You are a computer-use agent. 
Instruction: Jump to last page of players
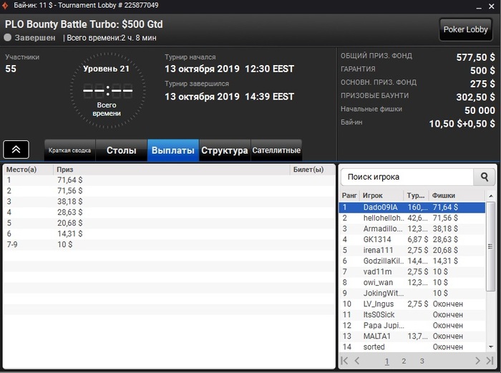pyautogui.click(x=490, y=361)
